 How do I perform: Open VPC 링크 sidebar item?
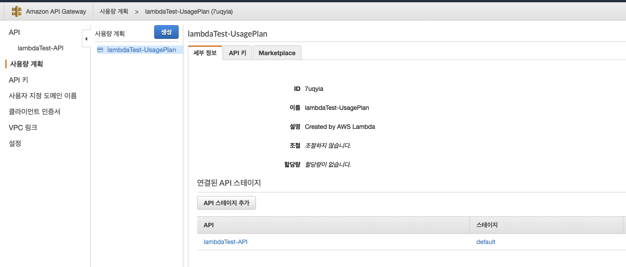(x=23, y=128)
